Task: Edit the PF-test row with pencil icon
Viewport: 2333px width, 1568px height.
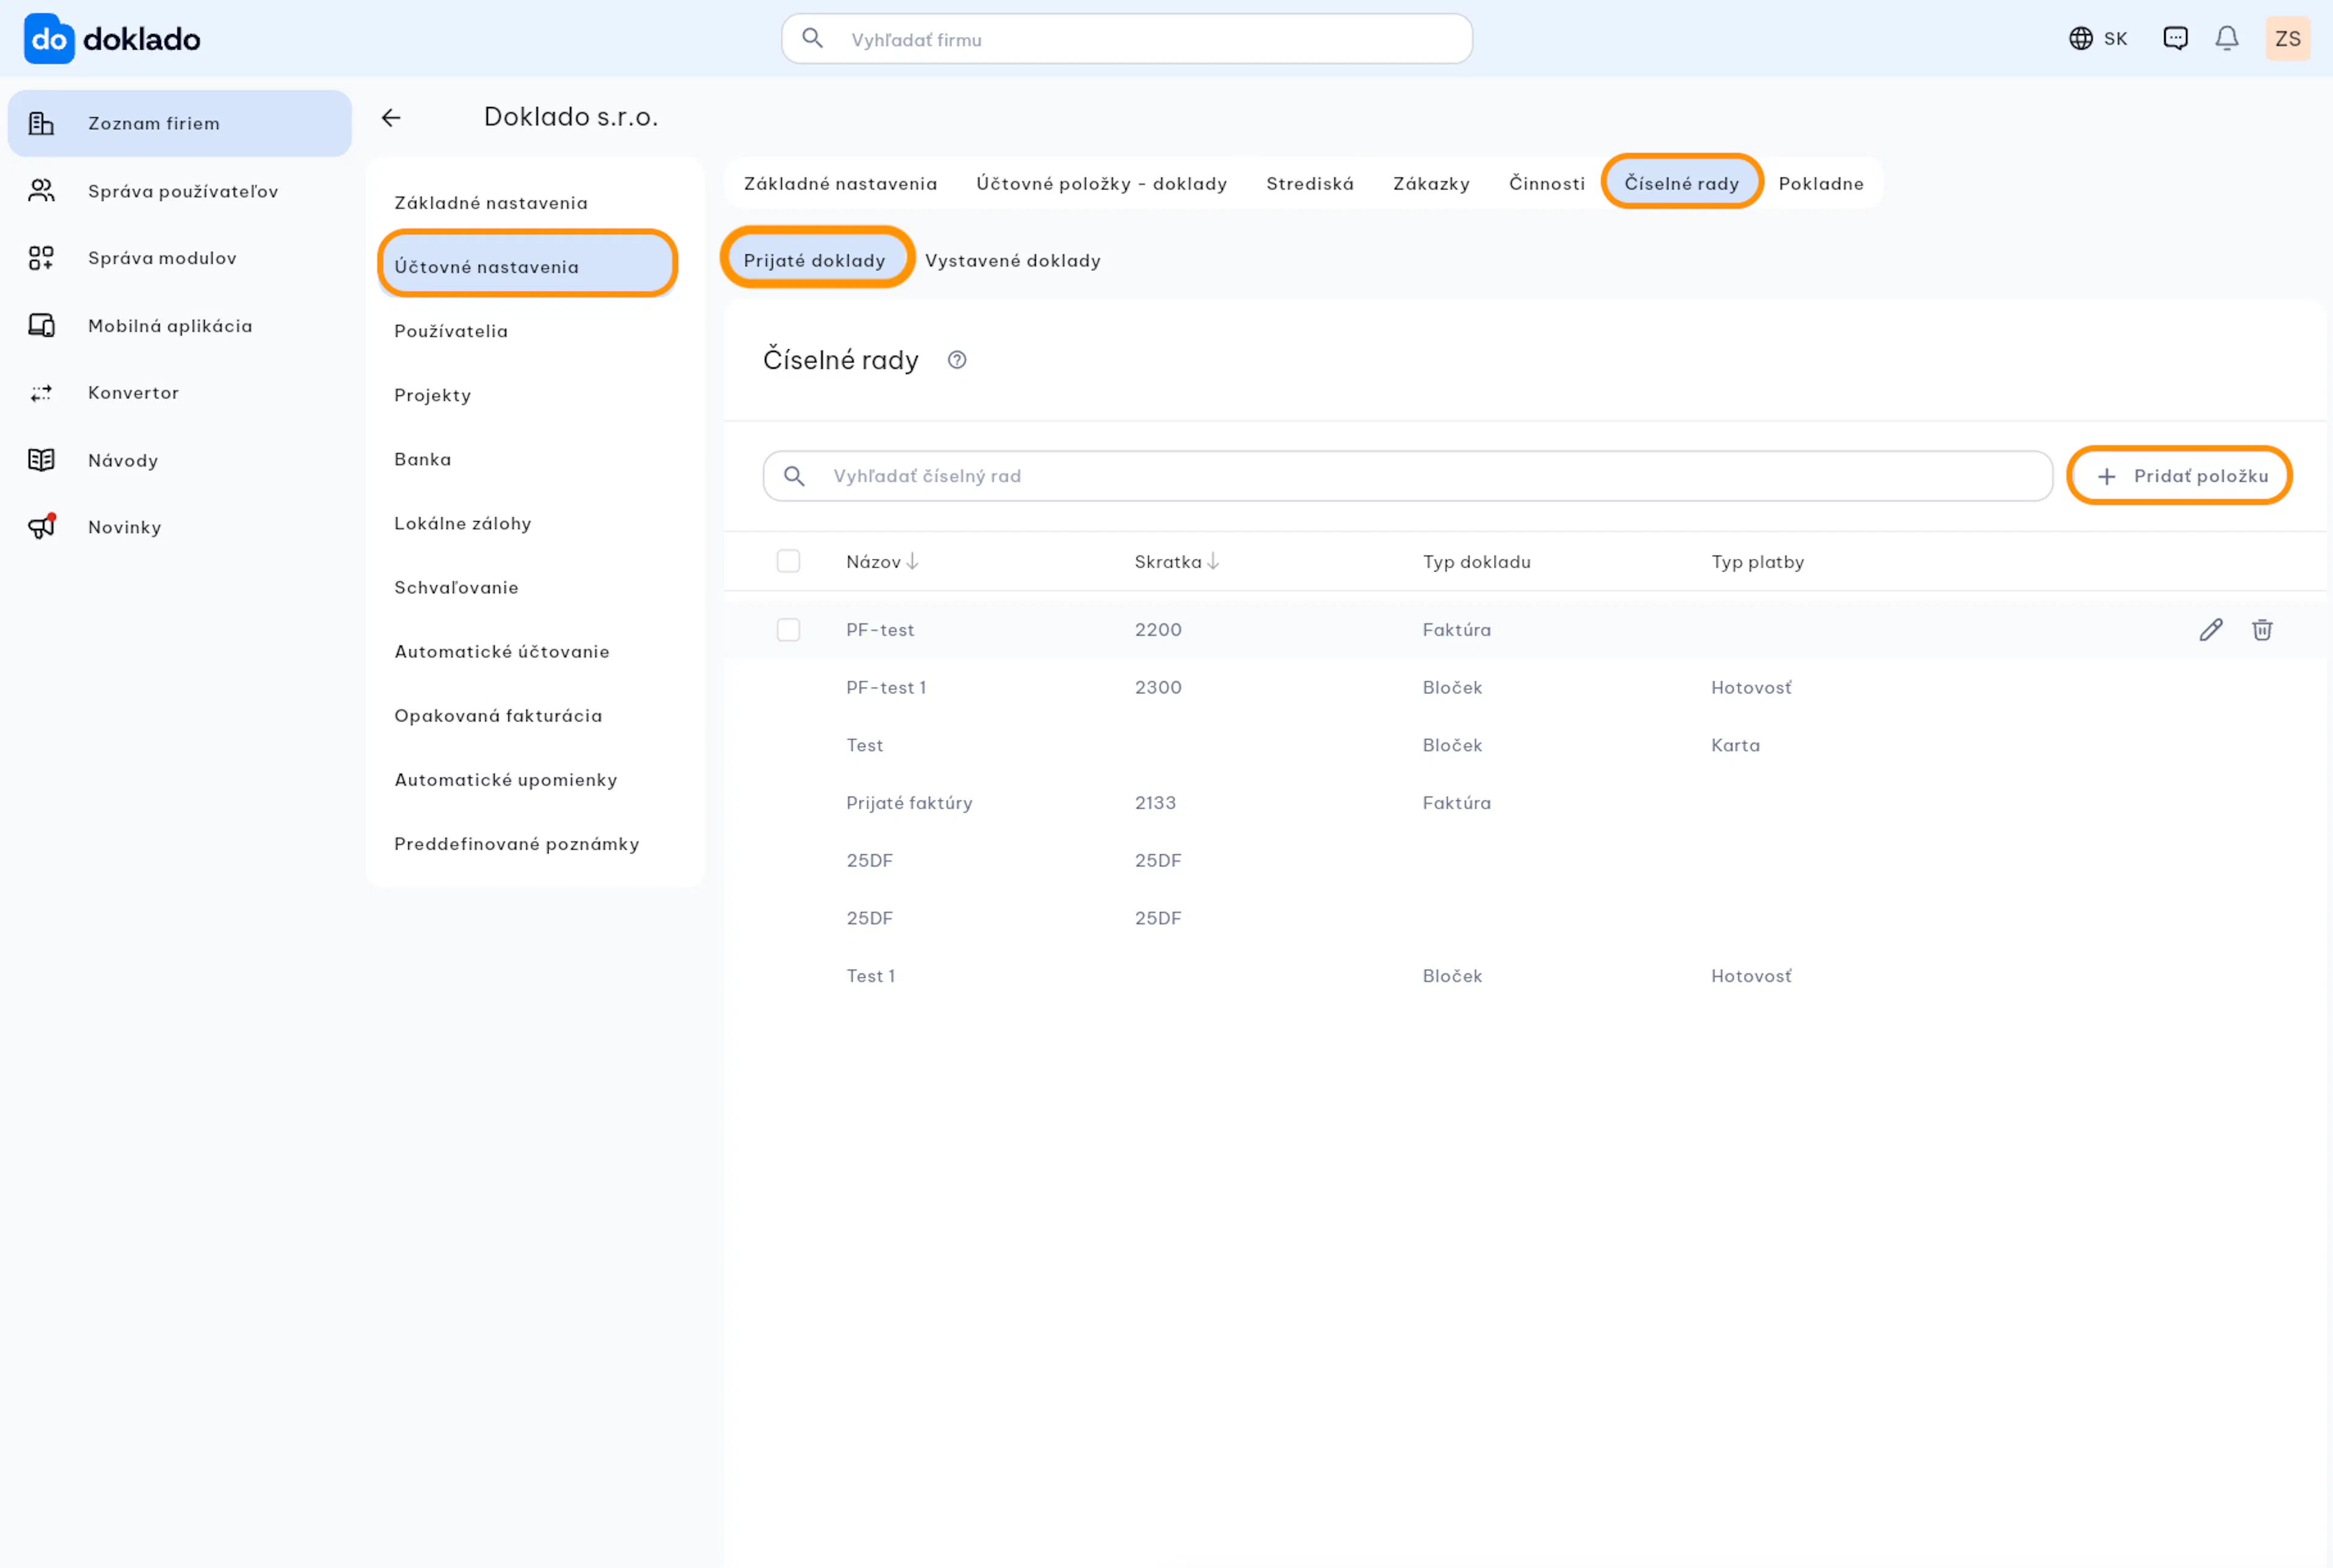Action: click(2211, 630)
